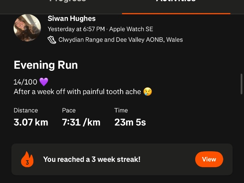Open the Evening Run activity title
244x183 pixels.
coord(46,65)
